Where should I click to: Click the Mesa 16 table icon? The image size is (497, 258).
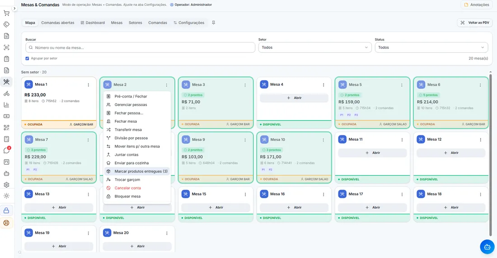(x=264, y=194)
